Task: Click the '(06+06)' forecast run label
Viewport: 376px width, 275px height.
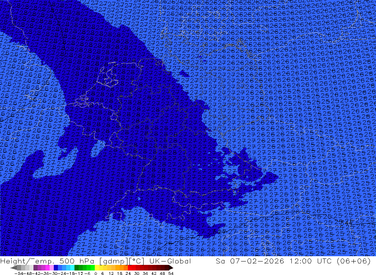Action: pos(354,261)
